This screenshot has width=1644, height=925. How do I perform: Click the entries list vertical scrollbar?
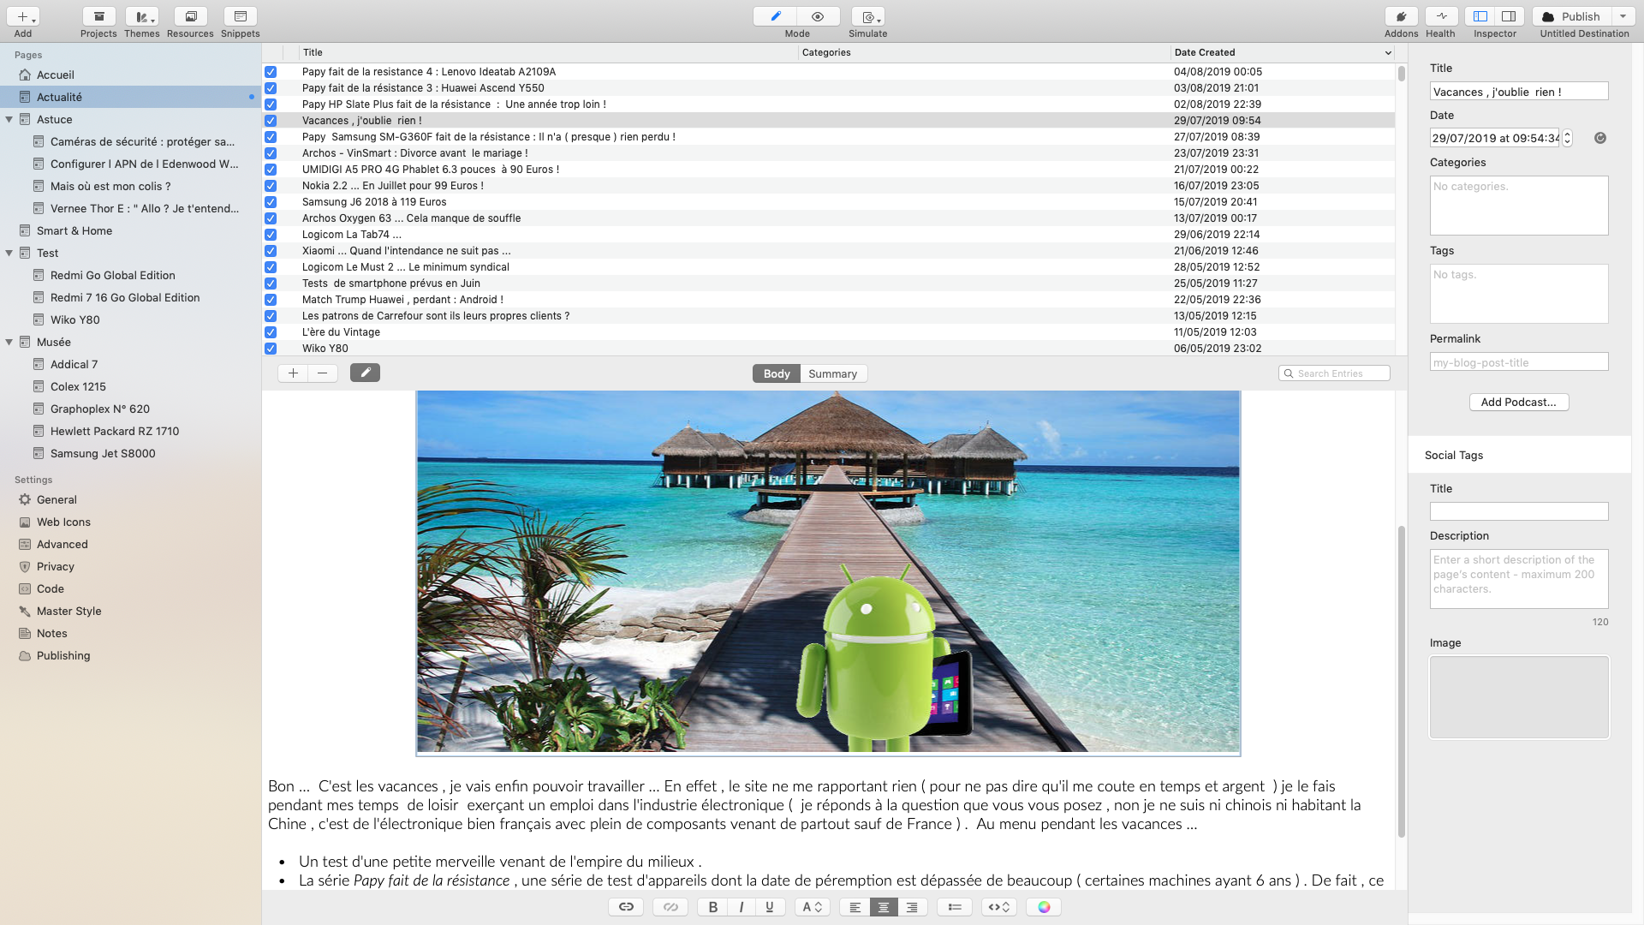click(x=1402, y=74)
